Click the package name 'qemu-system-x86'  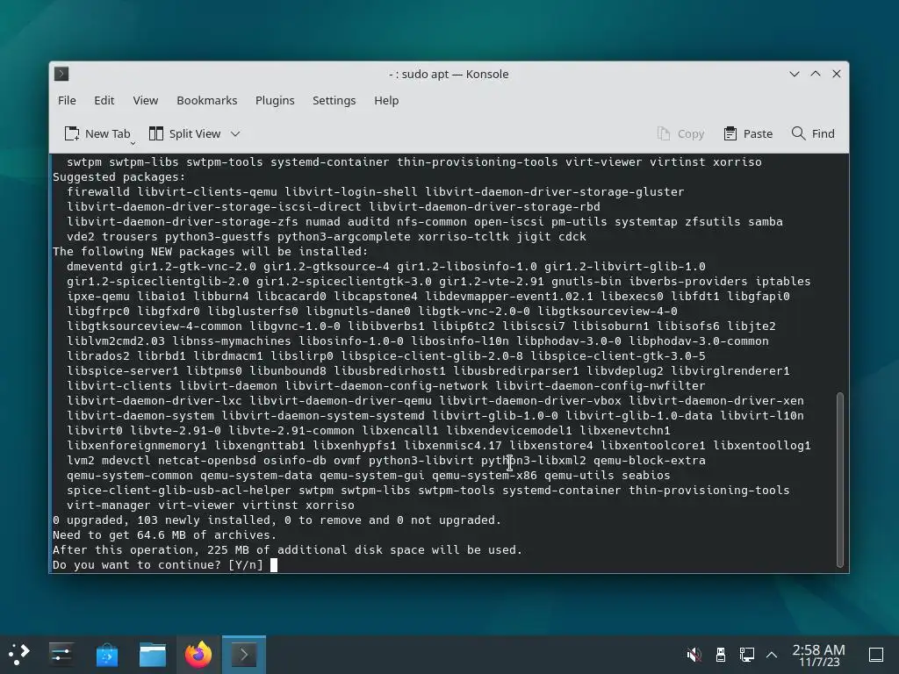point(485,475)
